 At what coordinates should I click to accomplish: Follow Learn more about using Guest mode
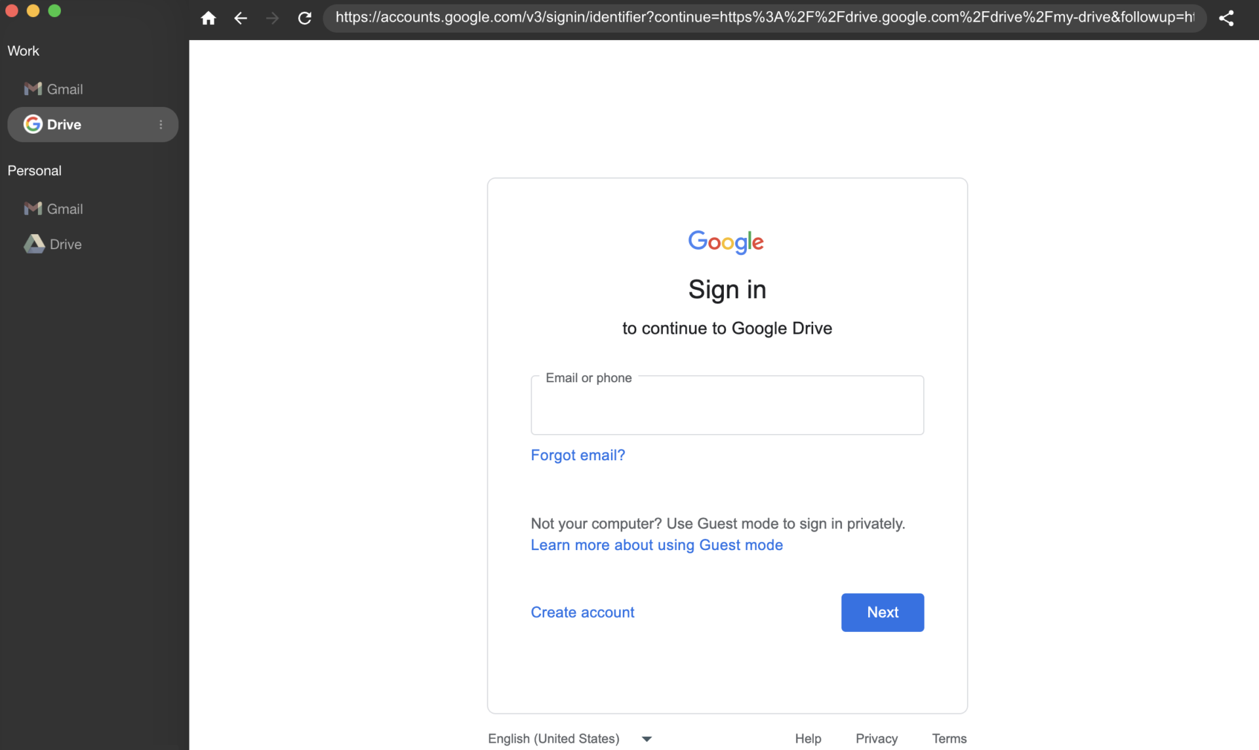point(656,545)
